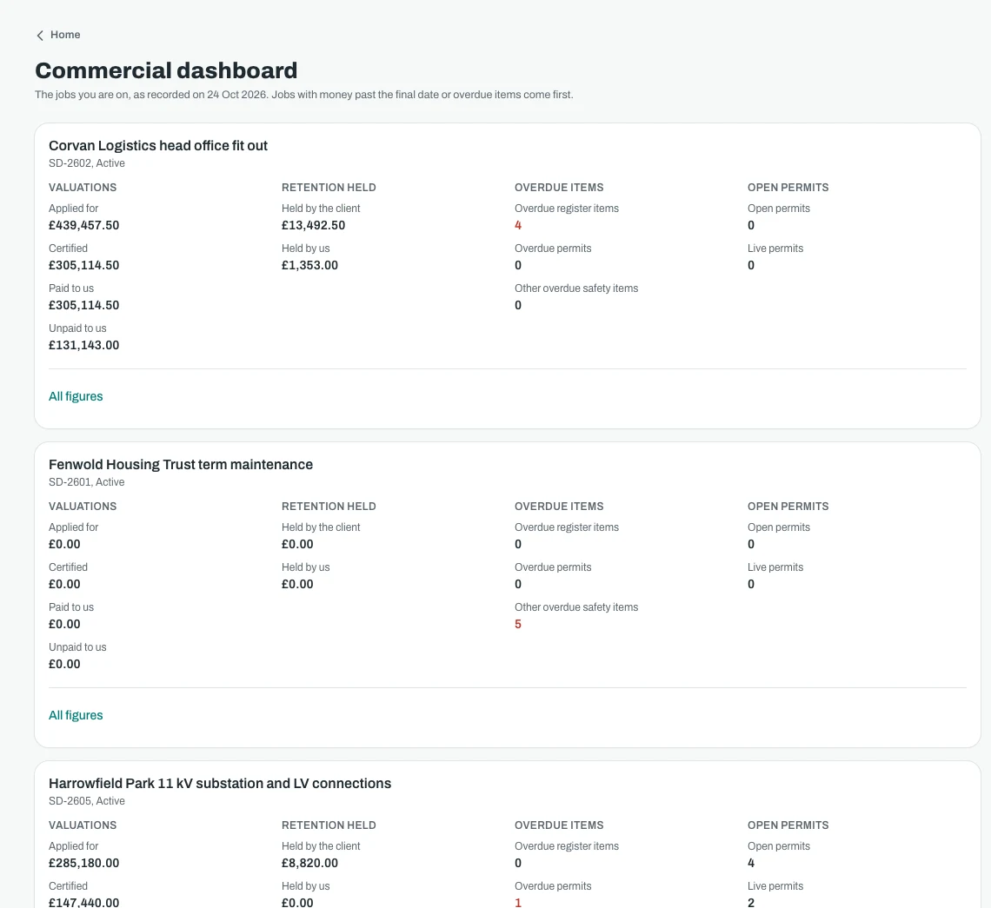Click Fenwold's Other overdue safety items label
The width and height of the screenshot is (991, 908).
[576, 607]
